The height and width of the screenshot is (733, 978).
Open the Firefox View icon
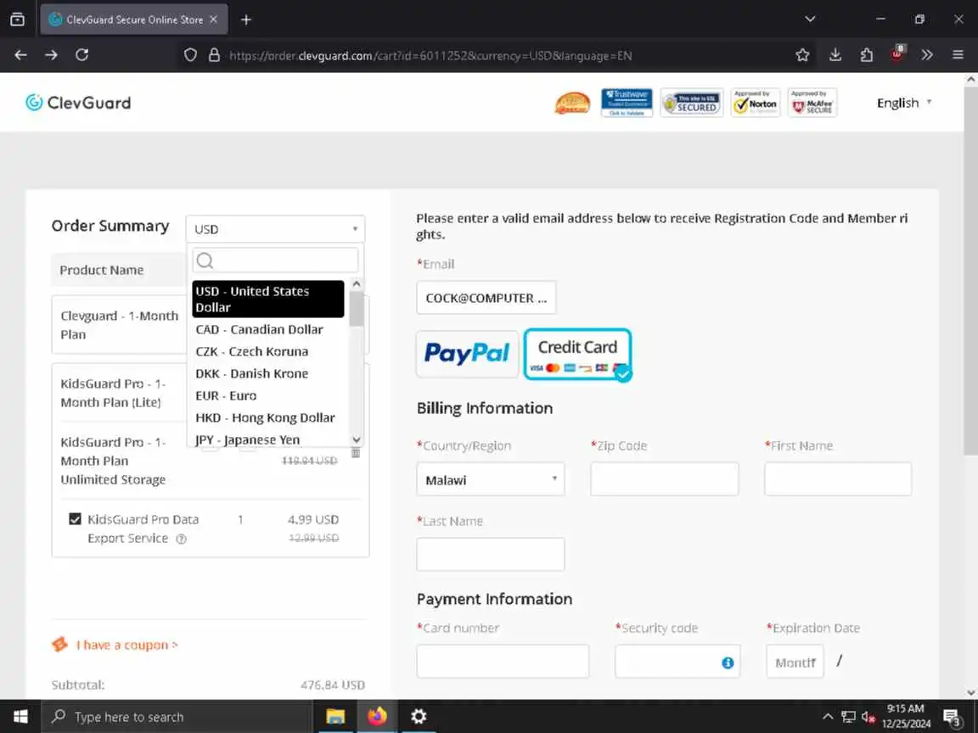pyautogui.click(x=18, y=20)
